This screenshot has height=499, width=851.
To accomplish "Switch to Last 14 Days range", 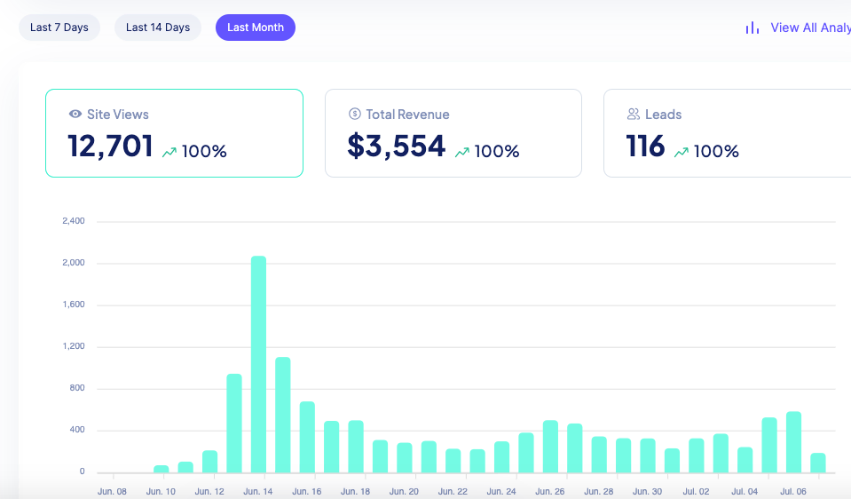I will coord(158,28).
